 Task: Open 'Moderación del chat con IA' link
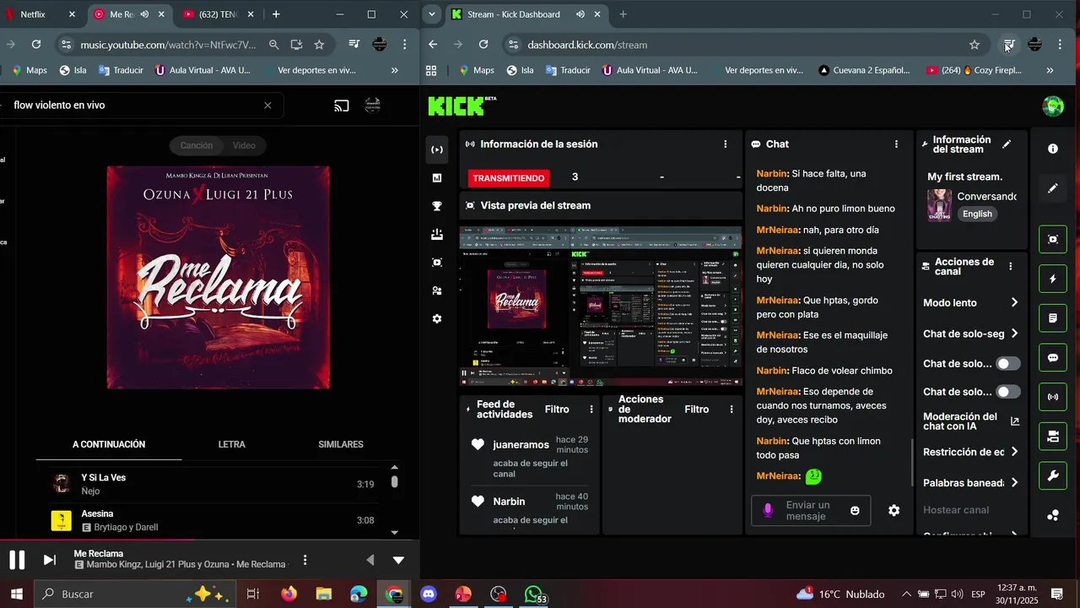pos(971,421)
